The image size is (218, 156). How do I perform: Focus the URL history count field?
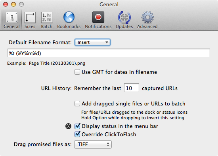132,88
